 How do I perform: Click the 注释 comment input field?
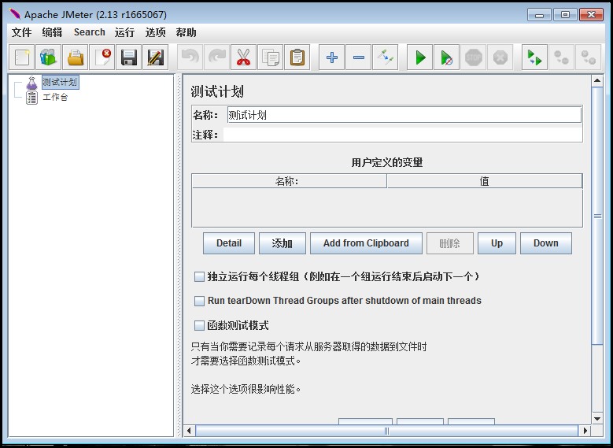[402, 135]
